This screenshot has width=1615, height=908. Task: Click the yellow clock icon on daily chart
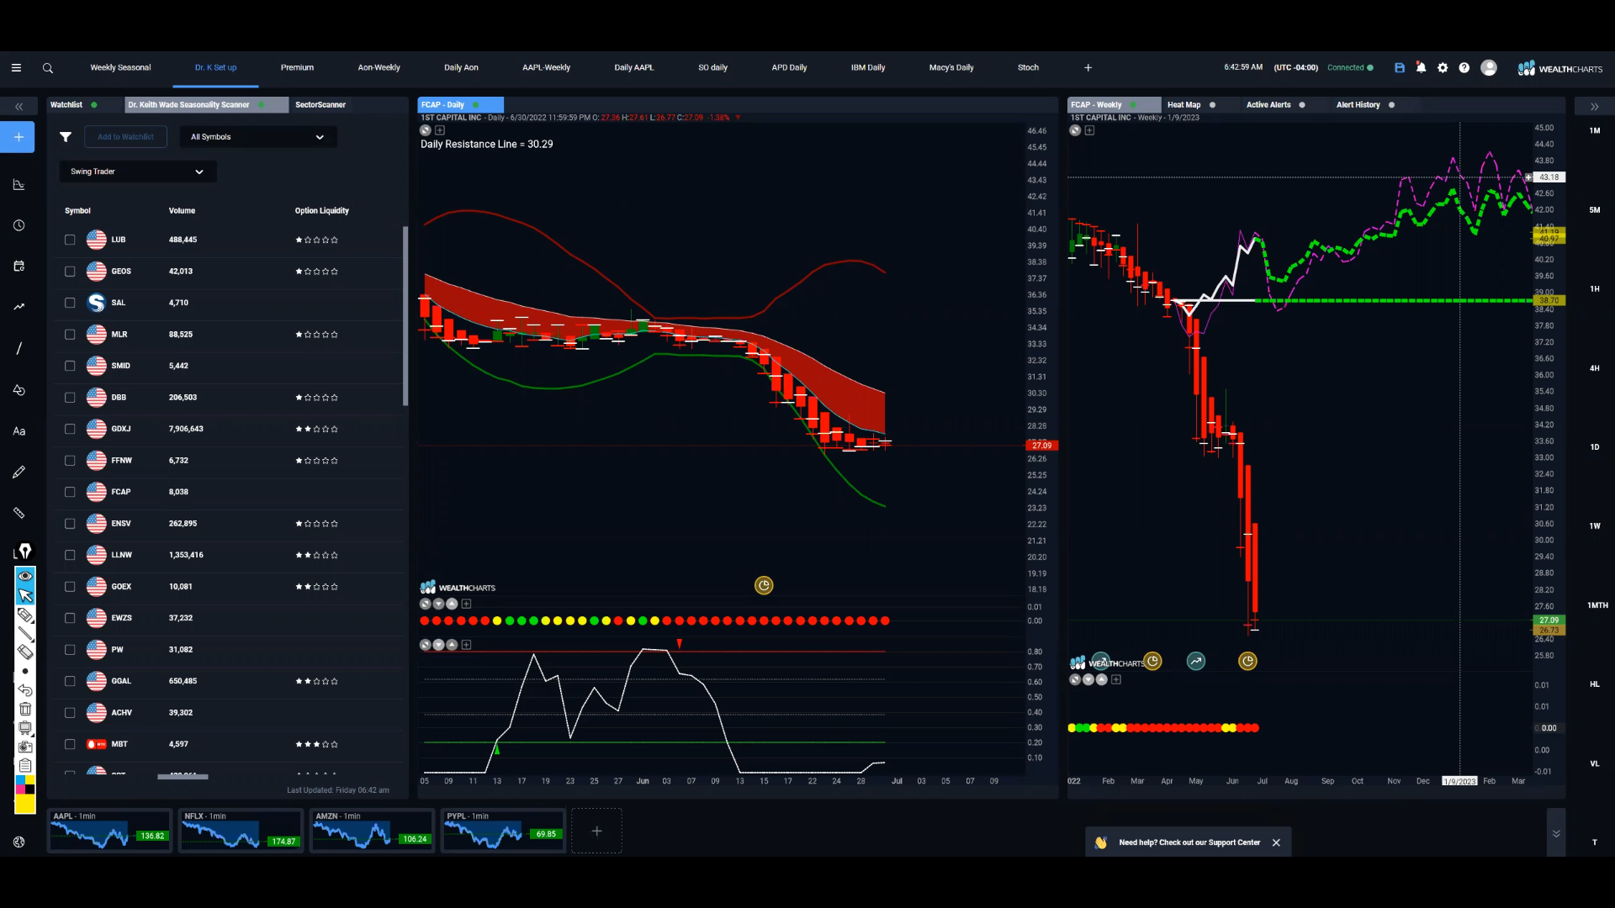click(x=764, y=585)
